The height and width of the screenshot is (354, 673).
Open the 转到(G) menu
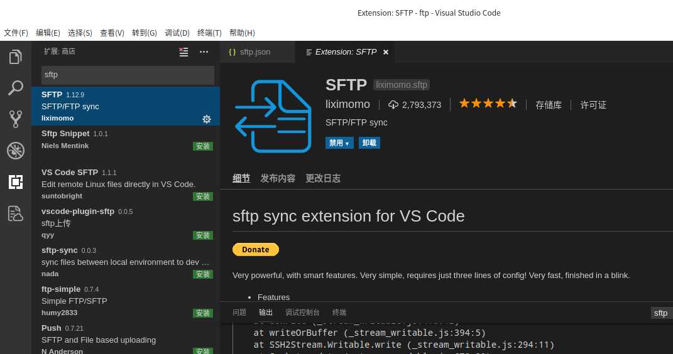point(145,33)
